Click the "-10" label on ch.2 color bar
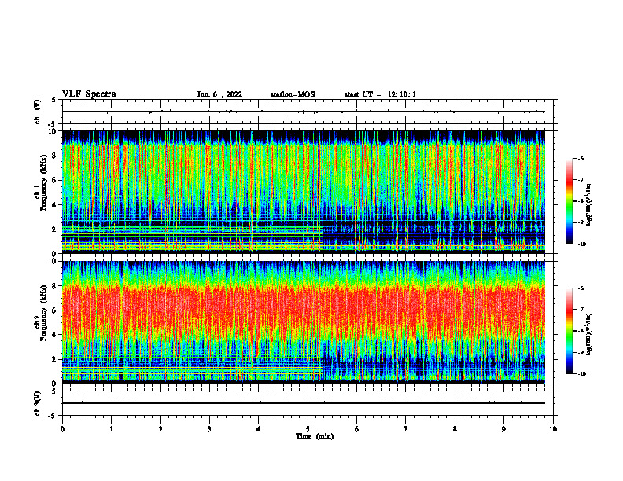The image size is (623, 481). (581, 374)
